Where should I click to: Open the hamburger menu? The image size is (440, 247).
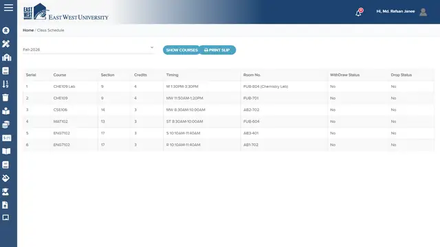click(8, 8)
